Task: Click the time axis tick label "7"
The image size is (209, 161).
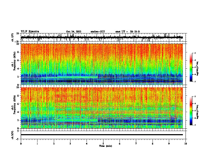Action: pos(136,144)
